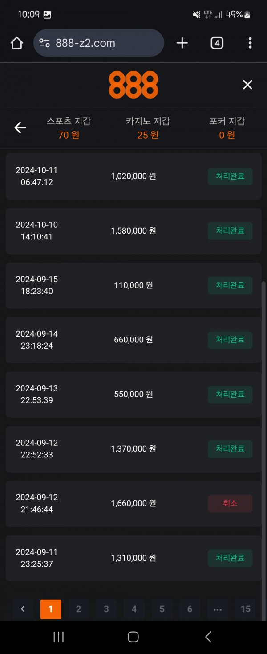
Task: Close the panel with the X icon
Action: point(247,85)
